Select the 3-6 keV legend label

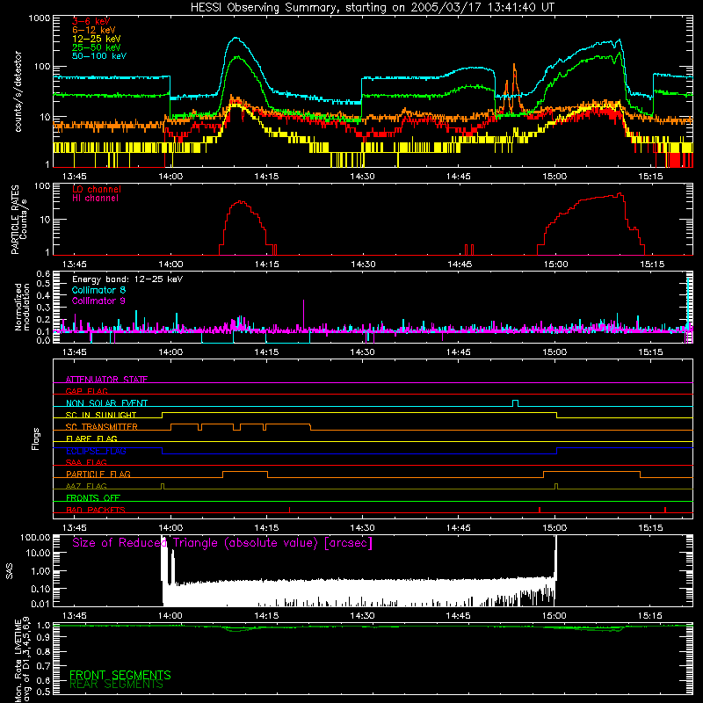coord(91,21)
